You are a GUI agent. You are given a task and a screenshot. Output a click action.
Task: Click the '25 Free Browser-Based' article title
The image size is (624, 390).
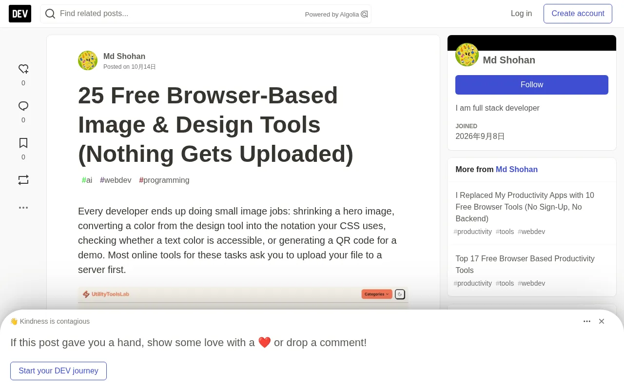point(215,125)
